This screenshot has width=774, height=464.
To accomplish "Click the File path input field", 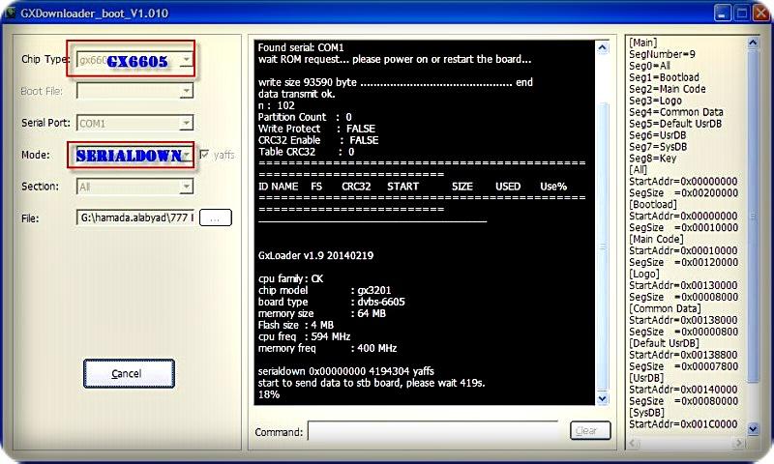I will (135, 217).
